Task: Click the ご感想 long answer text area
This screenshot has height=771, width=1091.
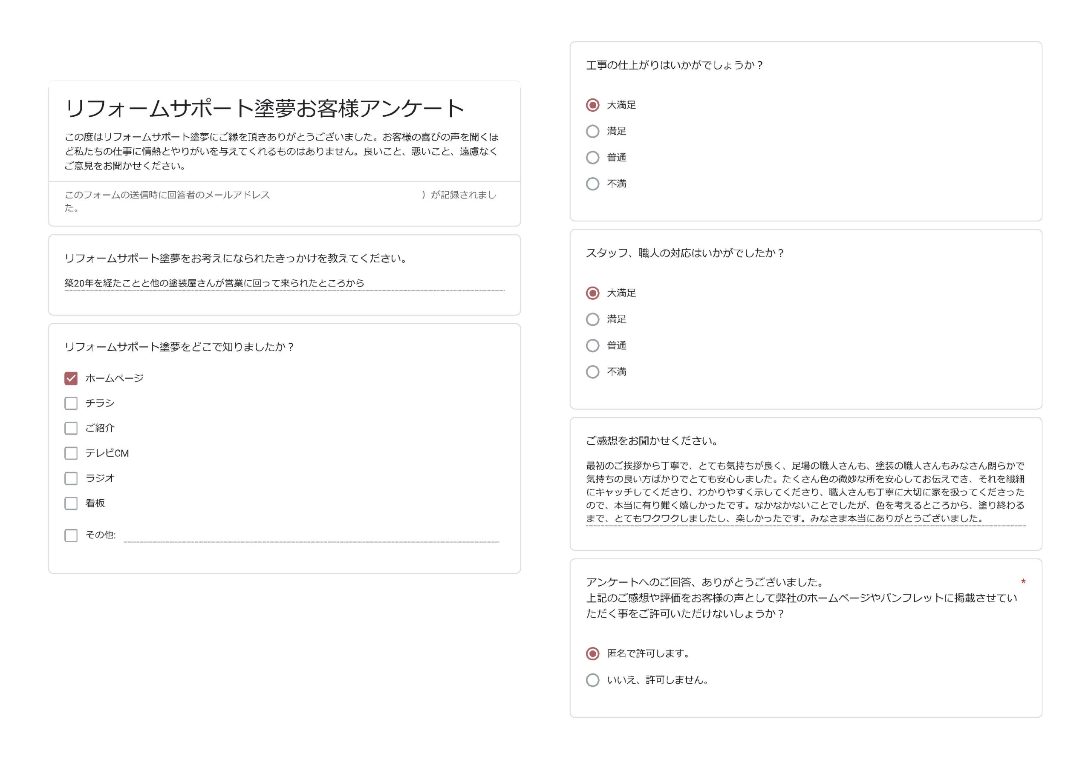Action: click(806, 492)
